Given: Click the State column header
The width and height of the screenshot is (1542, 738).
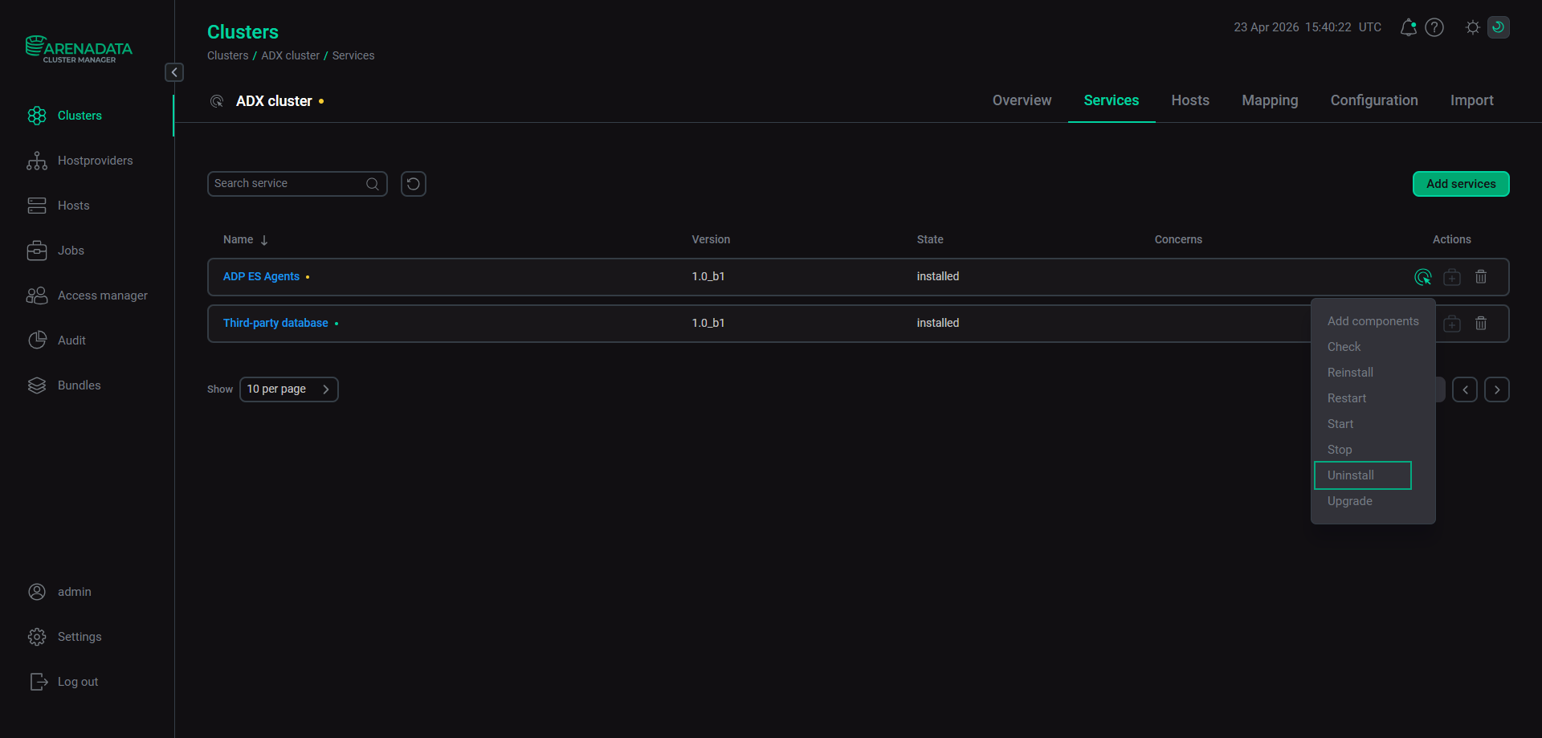Looking at the screenshot, I should pos(930,239).
